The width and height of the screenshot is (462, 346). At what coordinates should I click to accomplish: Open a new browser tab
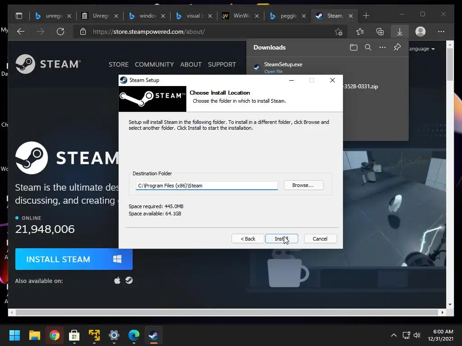point(366,16)
